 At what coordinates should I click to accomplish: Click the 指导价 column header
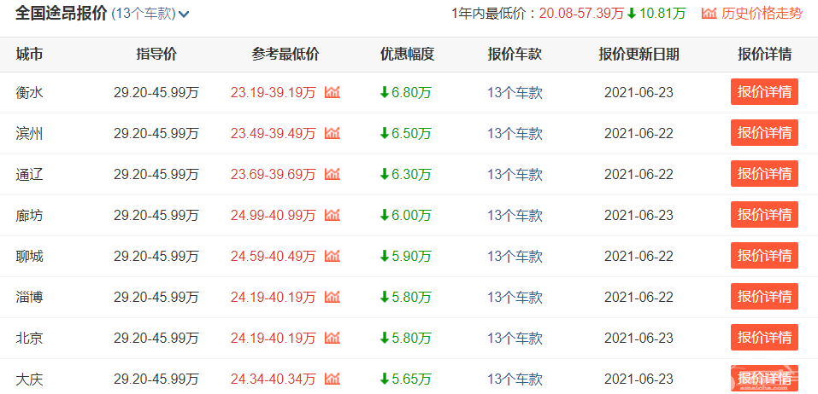[x=156, y=54]
